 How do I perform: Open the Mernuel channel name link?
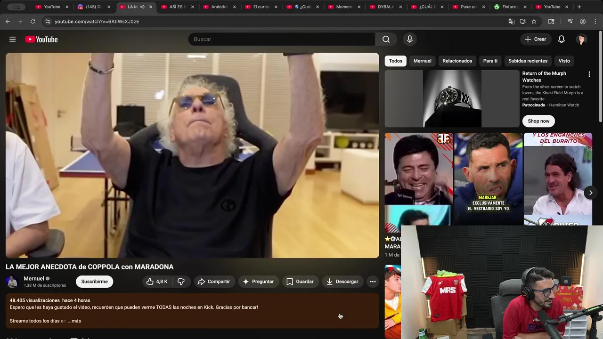34,278
